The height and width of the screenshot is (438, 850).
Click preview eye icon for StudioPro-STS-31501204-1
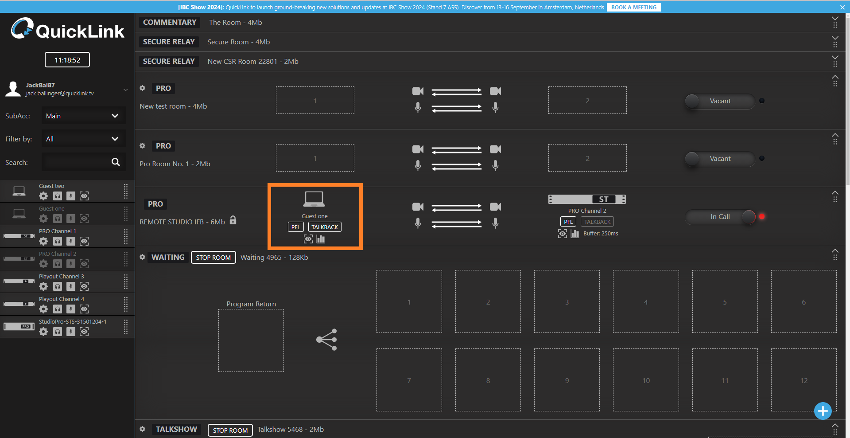click(84, 332)
